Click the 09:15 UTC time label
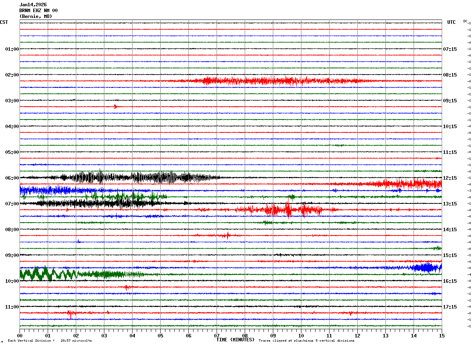 450,101
